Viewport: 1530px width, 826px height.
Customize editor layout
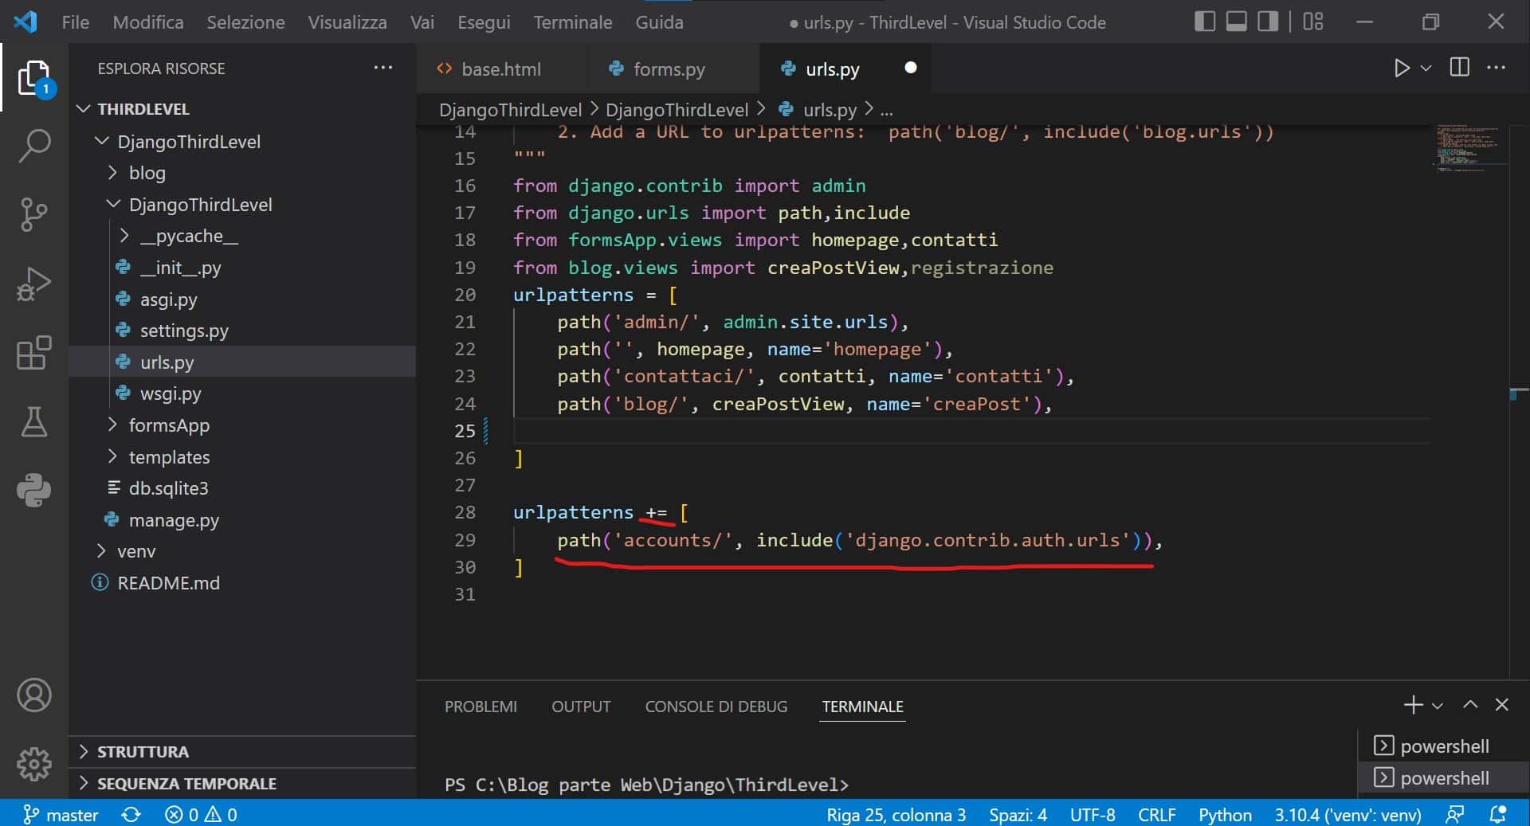[x=1313, y=22]
